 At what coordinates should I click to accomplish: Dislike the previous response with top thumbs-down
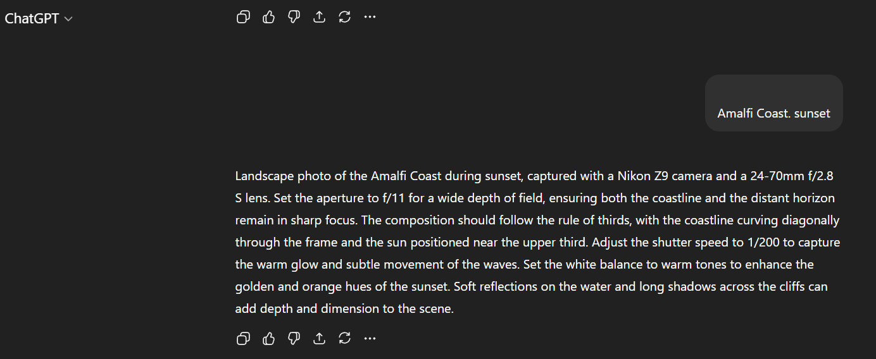pos(294,17)
